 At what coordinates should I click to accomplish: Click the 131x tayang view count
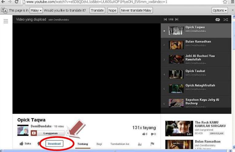point(144,128)
